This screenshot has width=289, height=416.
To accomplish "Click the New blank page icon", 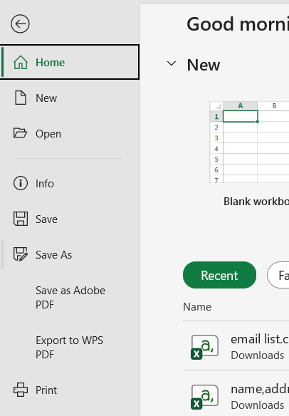I will pos(21,98).
